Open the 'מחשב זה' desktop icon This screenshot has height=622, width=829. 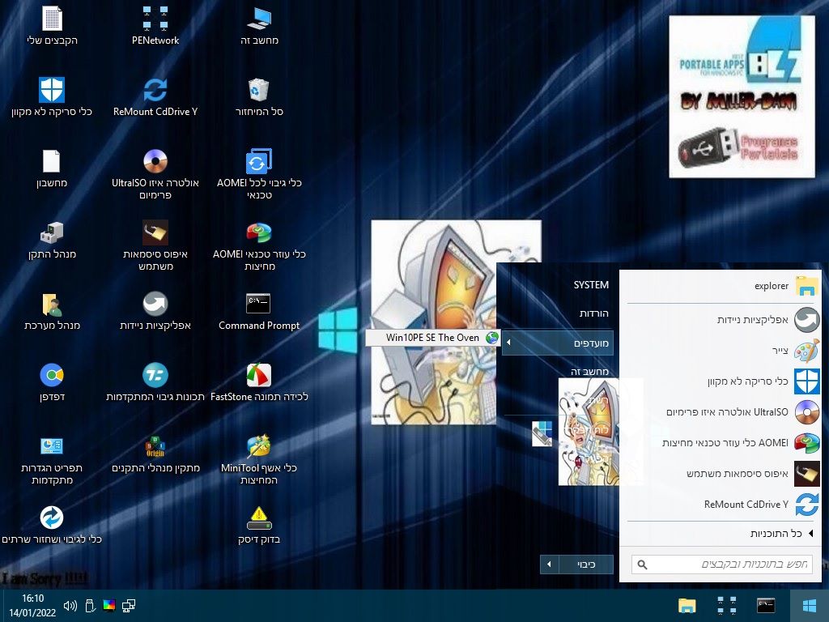[259, 26]
